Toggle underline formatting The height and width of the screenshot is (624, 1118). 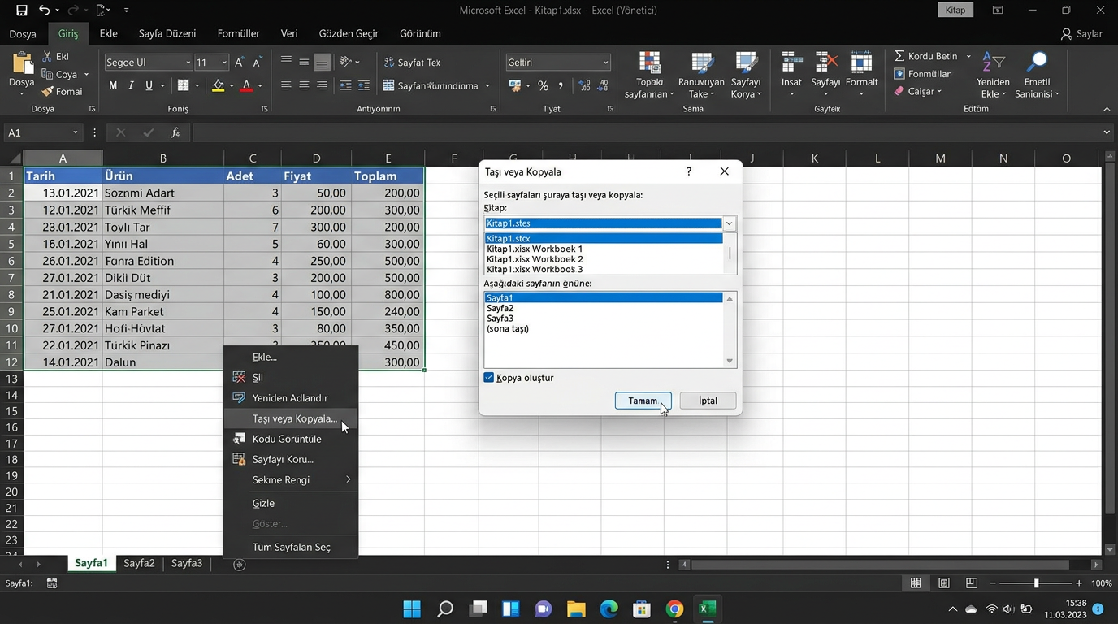(149, 85)
